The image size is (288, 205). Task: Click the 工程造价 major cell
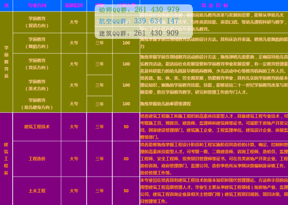pyautogui.click(x=37, y=159)
